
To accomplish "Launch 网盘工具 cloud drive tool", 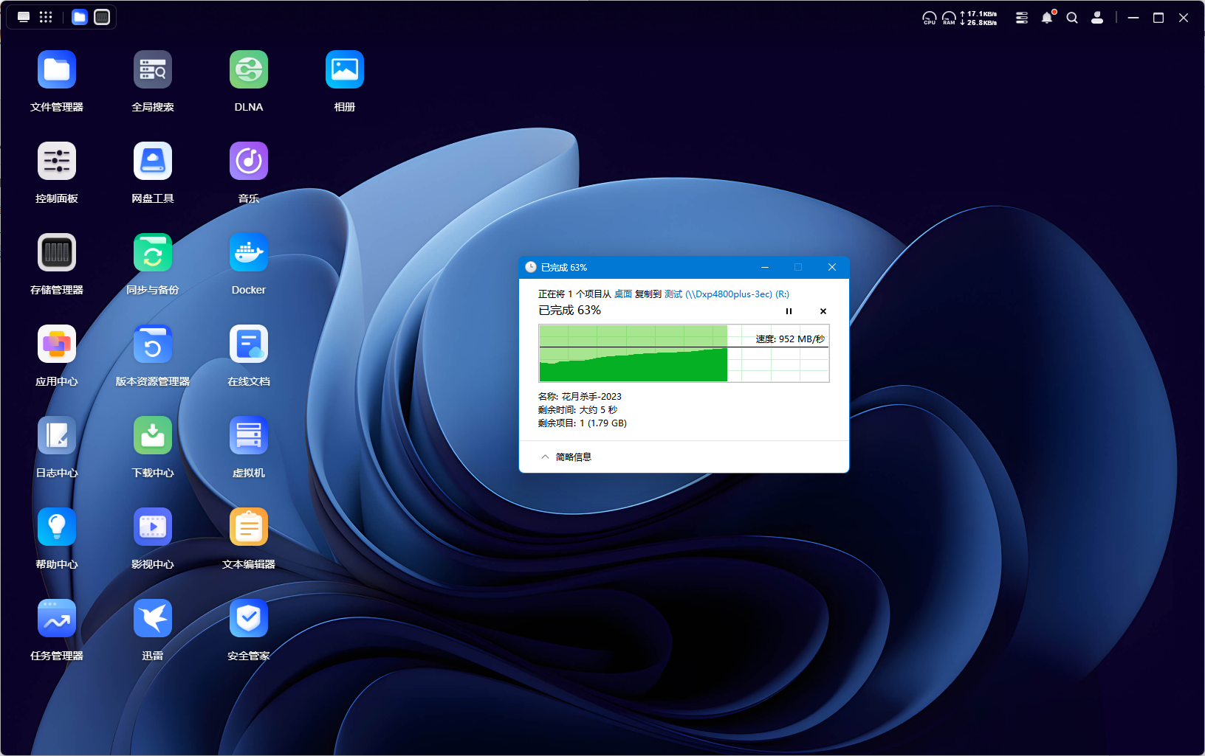I will (153, 161).
